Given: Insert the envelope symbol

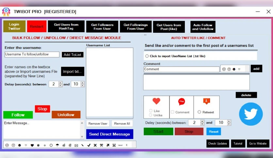Looking at the screenshot, I should pyautogui.click(x=76, y=145).
